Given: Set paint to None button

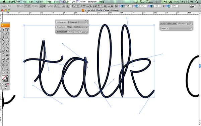Looking at the screenshot, I should point(8,84).
